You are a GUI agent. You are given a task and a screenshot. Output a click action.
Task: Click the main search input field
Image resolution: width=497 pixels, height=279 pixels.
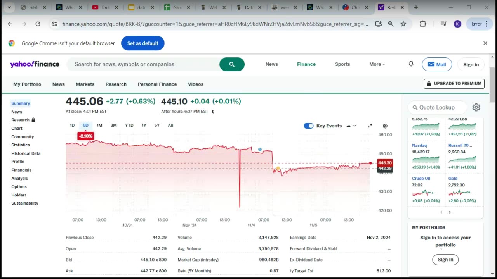[x=144, y=64]
